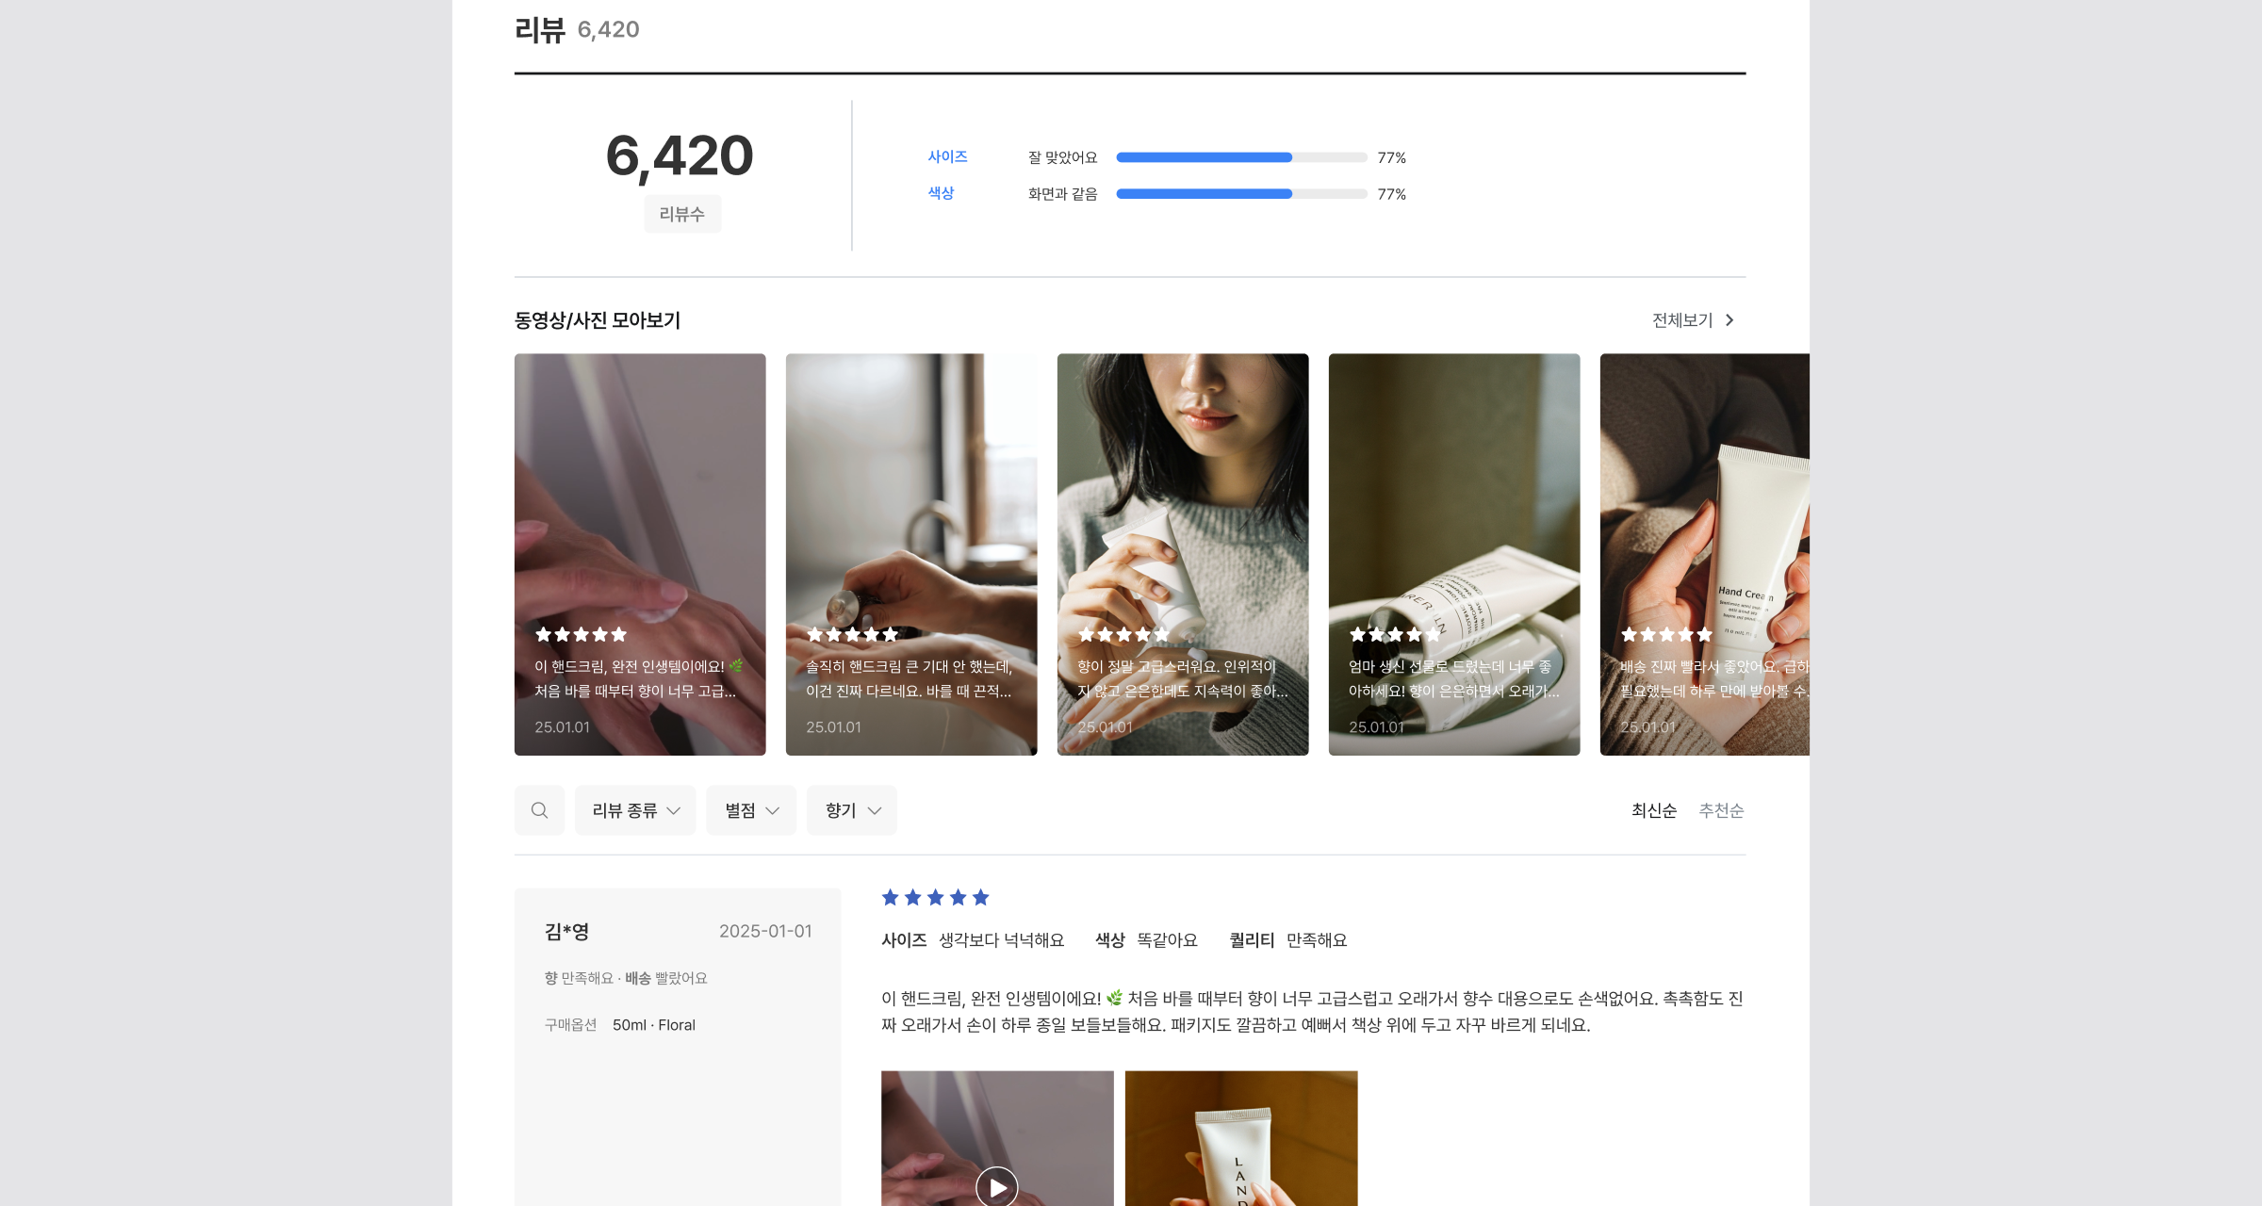This screenshot has width=2262, height=1206.
Task: Sort reviews by 최신순
Action: tap(1654, 810)
